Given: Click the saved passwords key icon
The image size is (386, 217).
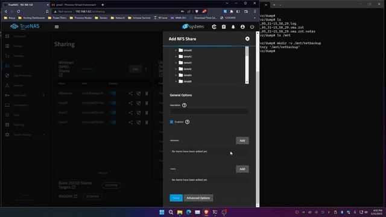Looking at the screenshot, I should [182, 11].
